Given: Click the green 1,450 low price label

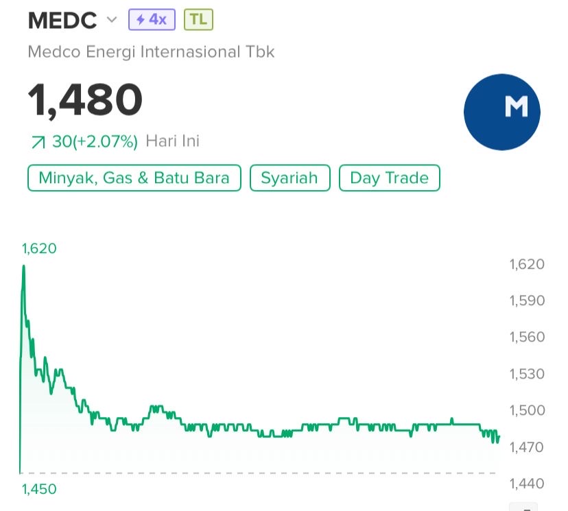Looking at the screenshot, I should pos(39,489).
